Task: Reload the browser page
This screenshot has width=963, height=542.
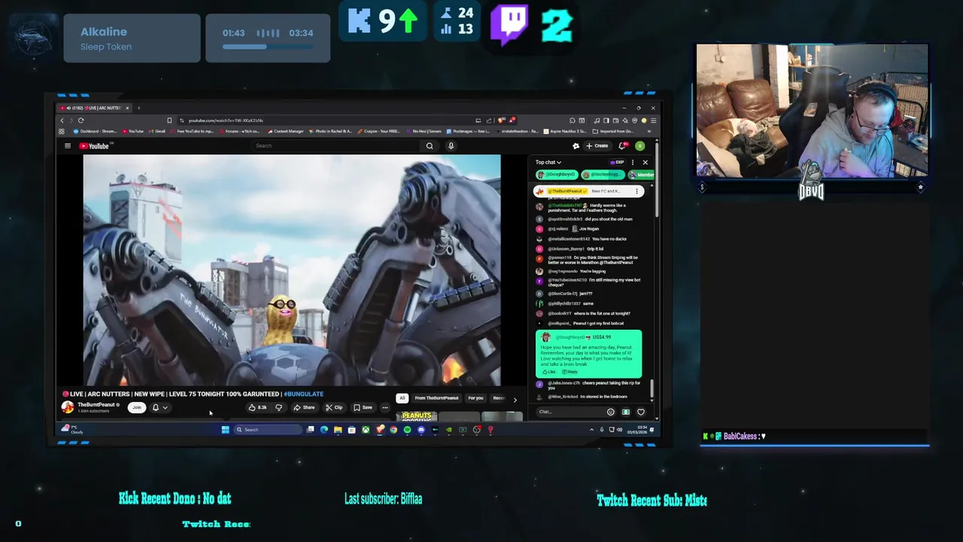Action: click(81, 120)
